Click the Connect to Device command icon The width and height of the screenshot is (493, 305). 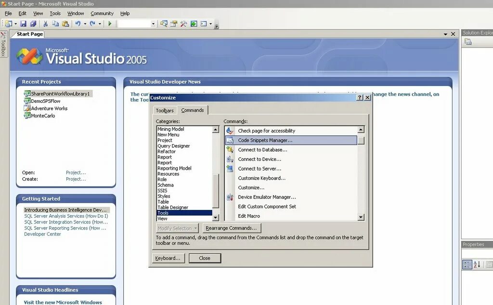[230, 159]
